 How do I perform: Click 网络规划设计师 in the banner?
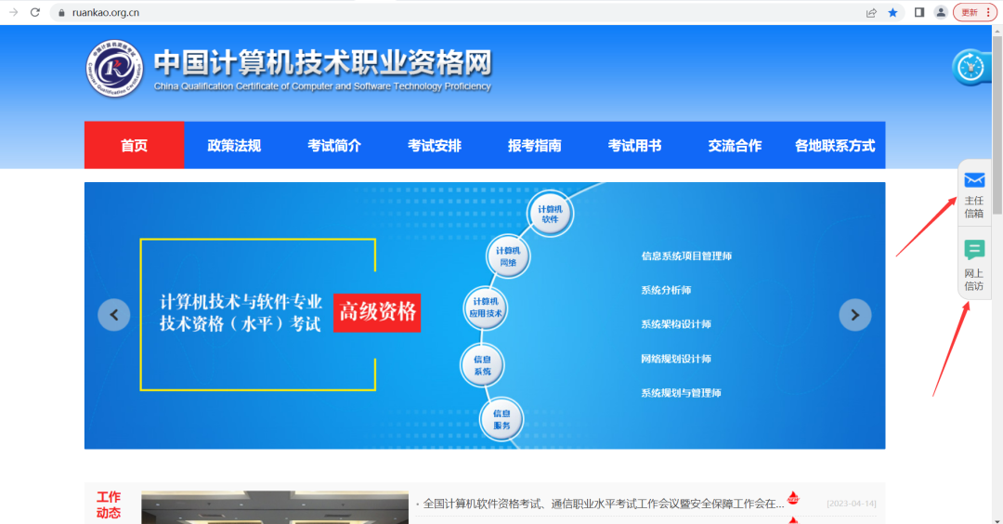click(x=676, y=359)
